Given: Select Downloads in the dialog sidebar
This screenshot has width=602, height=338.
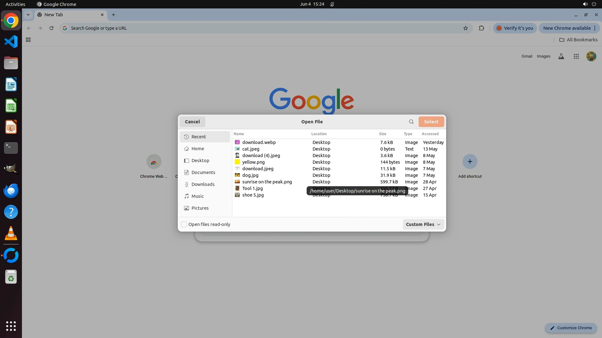Looking at the screenshot, I should point(203,184).
